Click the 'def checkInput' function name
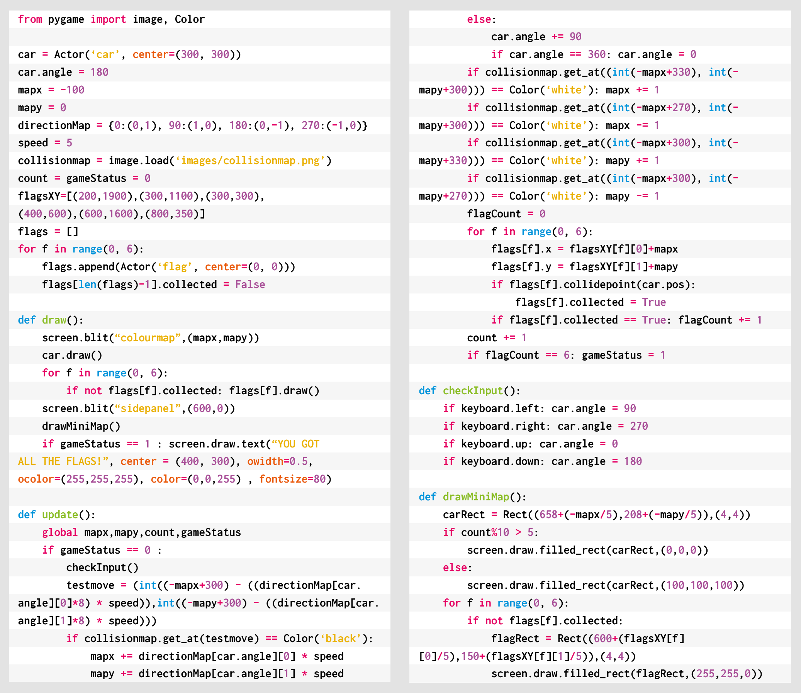The width and height of the screenshot is (801, 693). (x=472, y=391)
